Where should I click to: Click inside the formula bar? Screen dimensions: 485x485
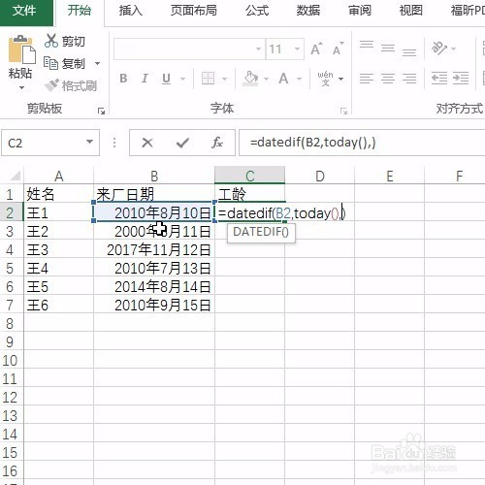(x=362, y=143)
